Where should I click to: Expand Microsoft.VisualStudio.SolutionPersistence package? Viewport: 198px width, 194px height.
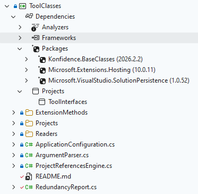(x=27, y=80)
